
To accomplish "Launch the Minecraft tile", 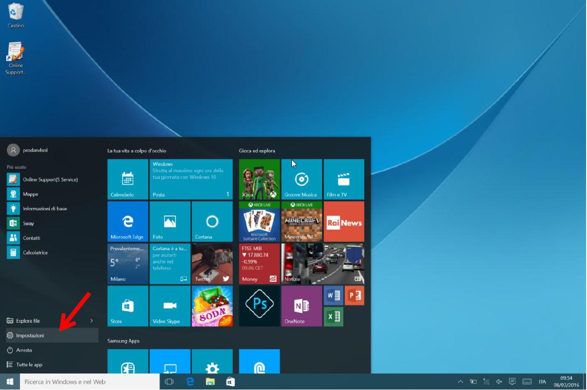I will (302, 221).
